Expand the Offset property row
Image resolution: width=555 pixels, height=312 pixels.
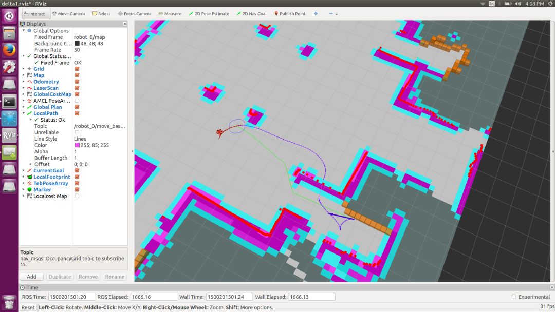click(x=30, y=164)
